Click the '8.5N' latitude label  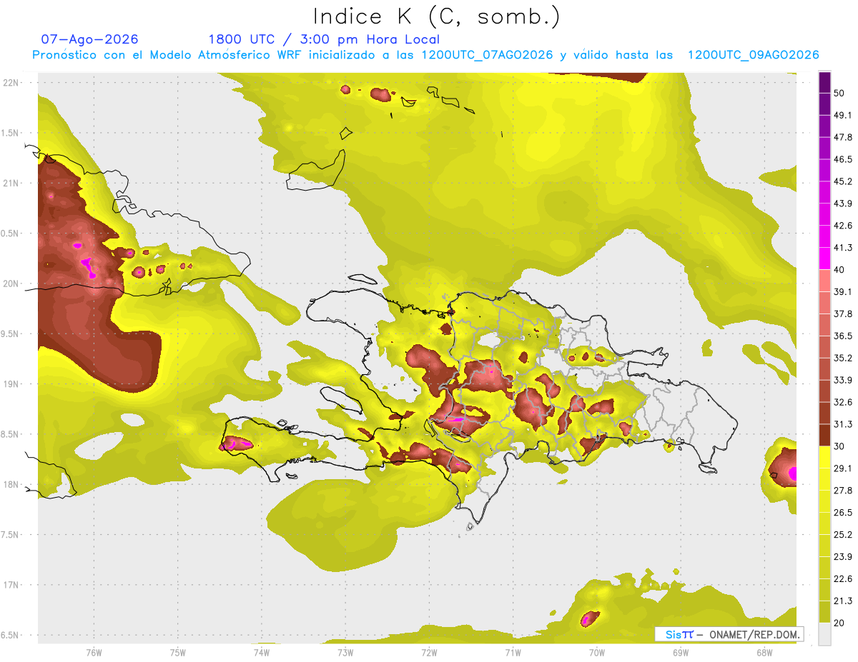11,434
